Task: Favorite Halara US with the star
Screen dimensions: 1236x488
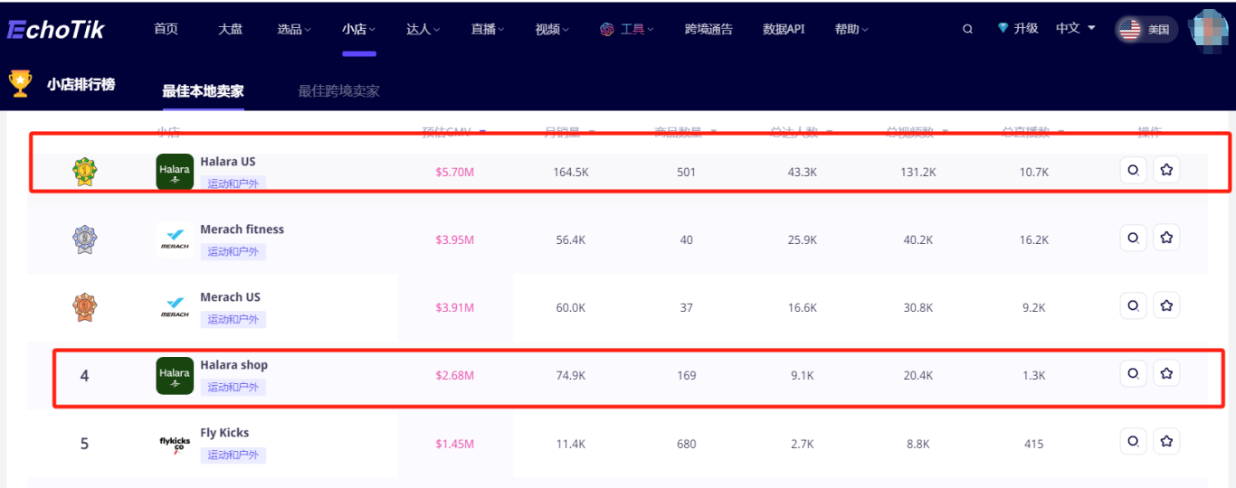Action: 1166,170
